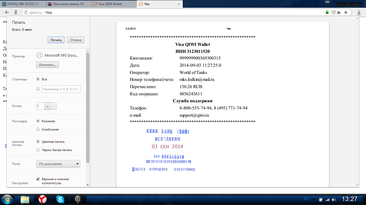Click the date value 2014-09-03 11:27:25.0
The width and height of the screenshot is (366, 205).
pyautogui.click(x=200, y=65)
